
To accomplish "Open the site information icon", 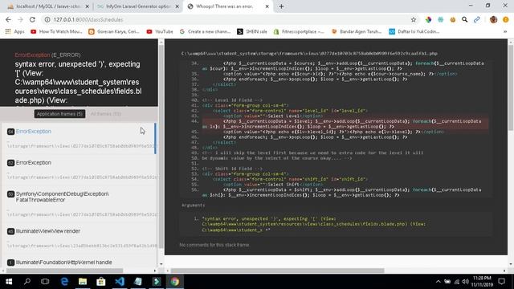I will [x=47, y=19].
